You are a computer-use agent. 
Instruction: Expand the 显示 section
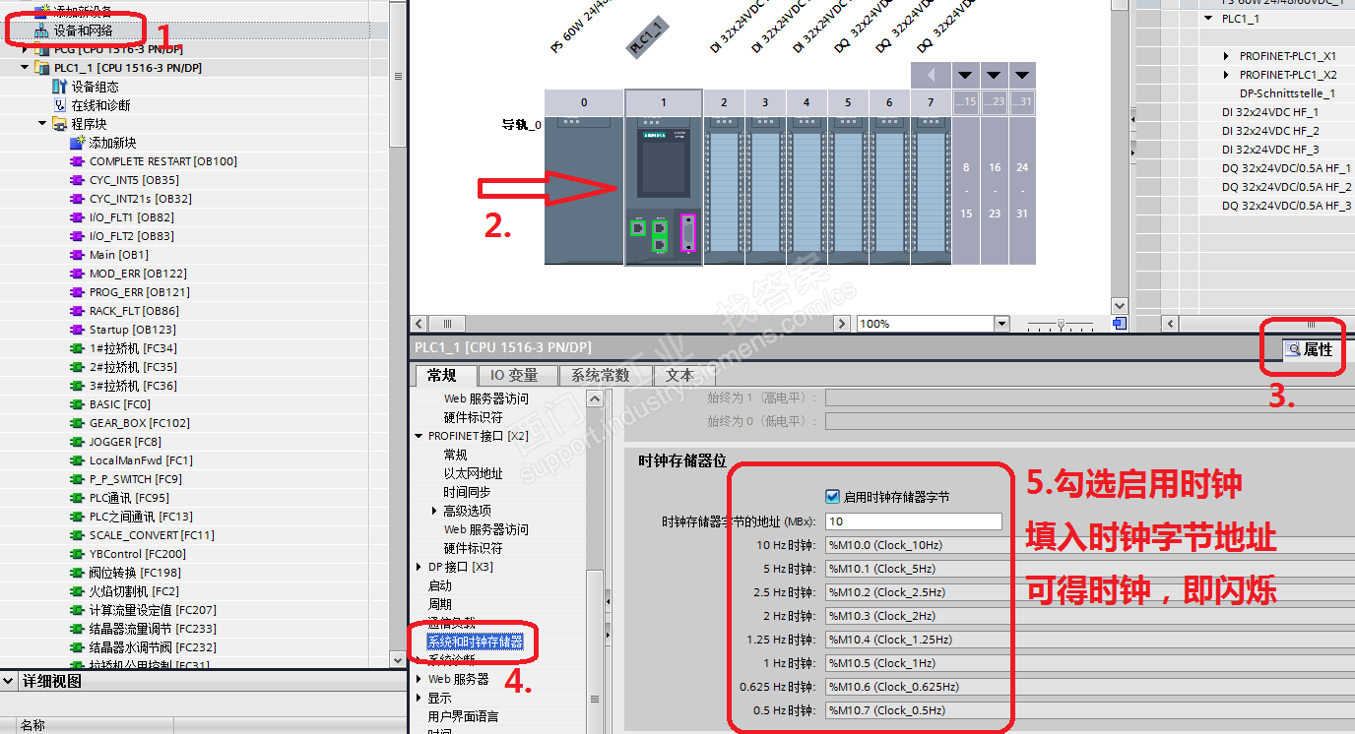[419, 698]
